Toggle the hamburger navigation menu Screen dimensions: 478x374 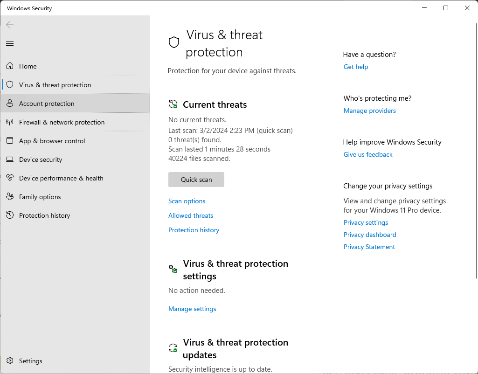10,43
